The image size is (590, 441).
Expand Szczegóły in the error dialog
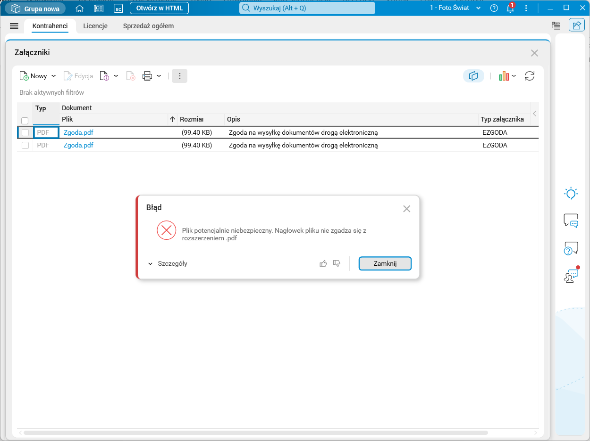(168, 264)
